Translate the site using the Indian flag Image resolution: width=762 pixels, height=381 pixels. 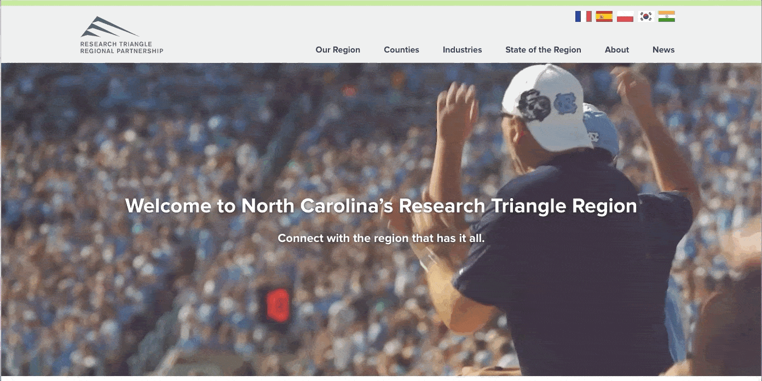pyautogui.click(x=666, y=16)
